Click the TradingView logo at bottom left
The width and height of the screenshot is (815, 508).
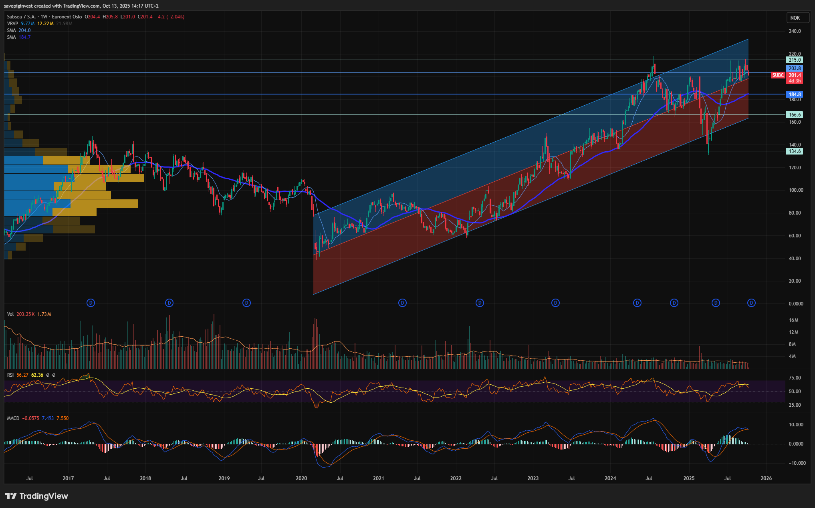coord(36,496)
